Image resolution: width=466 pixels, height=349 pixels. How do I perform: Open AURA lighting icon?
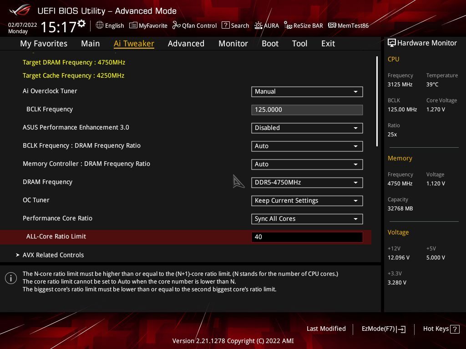258,25
